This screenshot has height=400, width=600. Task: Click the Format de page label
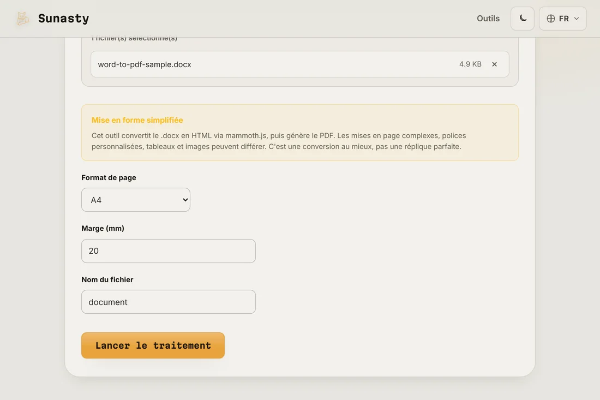coord(109,177)
